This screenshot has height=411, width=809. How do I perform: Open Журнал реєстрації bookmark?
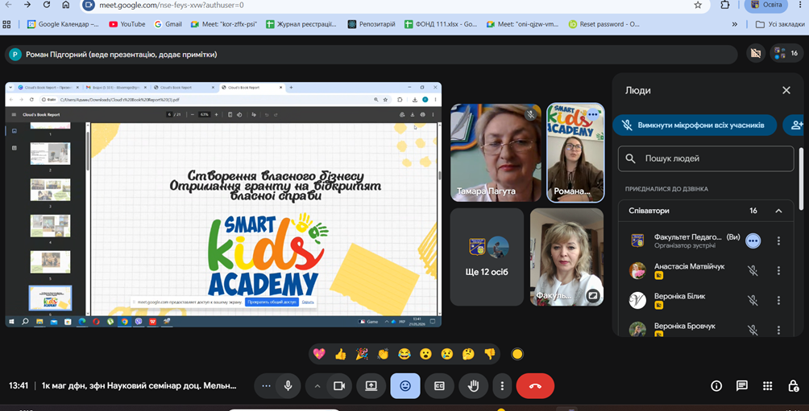(x=301, y=24)
